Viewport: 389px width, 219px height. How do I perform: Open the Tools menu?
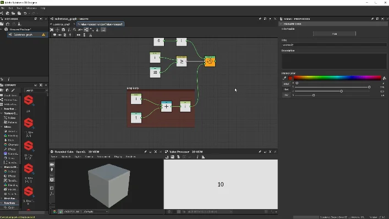coord(19,8)
